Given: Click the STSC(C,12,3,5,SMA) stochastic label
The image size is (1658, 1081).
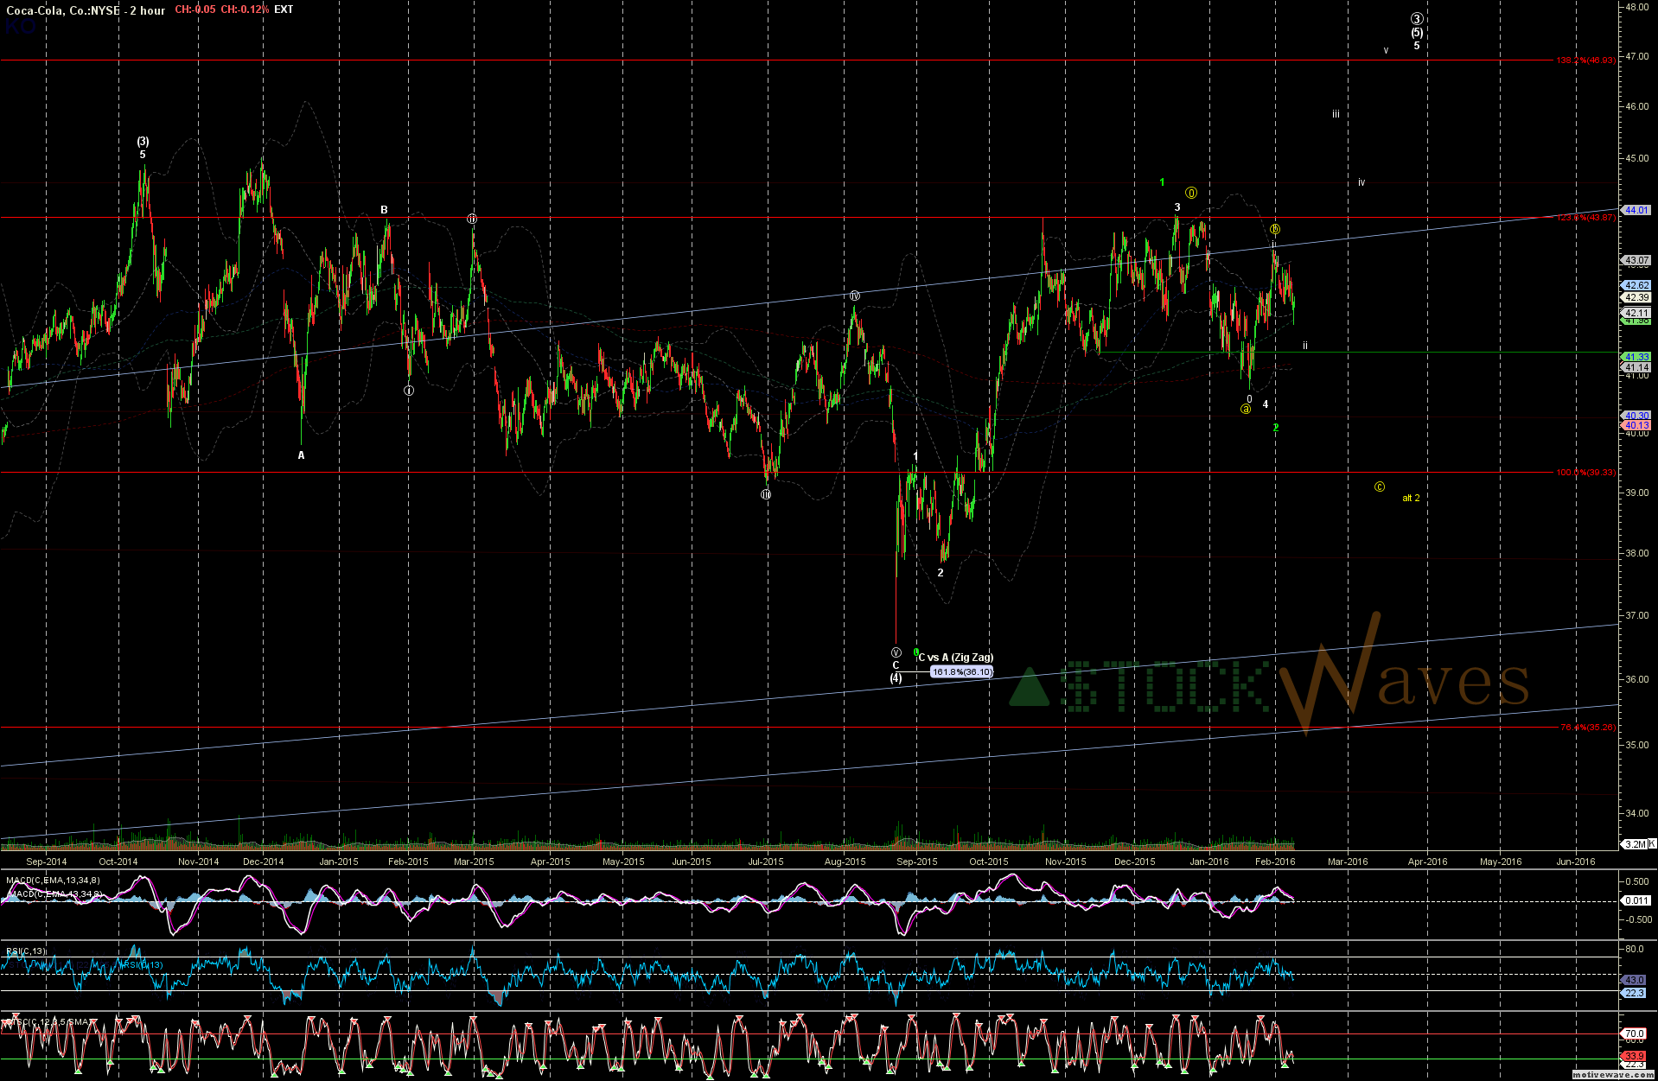Looking at the screenshot, I should (x=47, y=1022).
